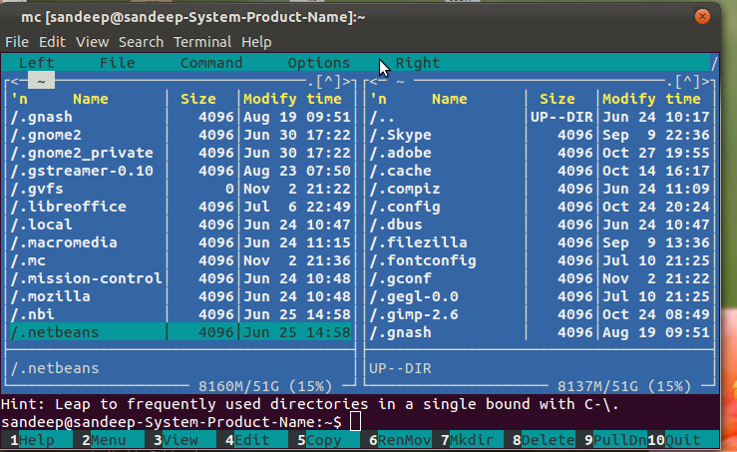Image resolution: width=737 pixels, height=452 pixels.
Task: Click 2 Menu function key button
Action: 104,440
